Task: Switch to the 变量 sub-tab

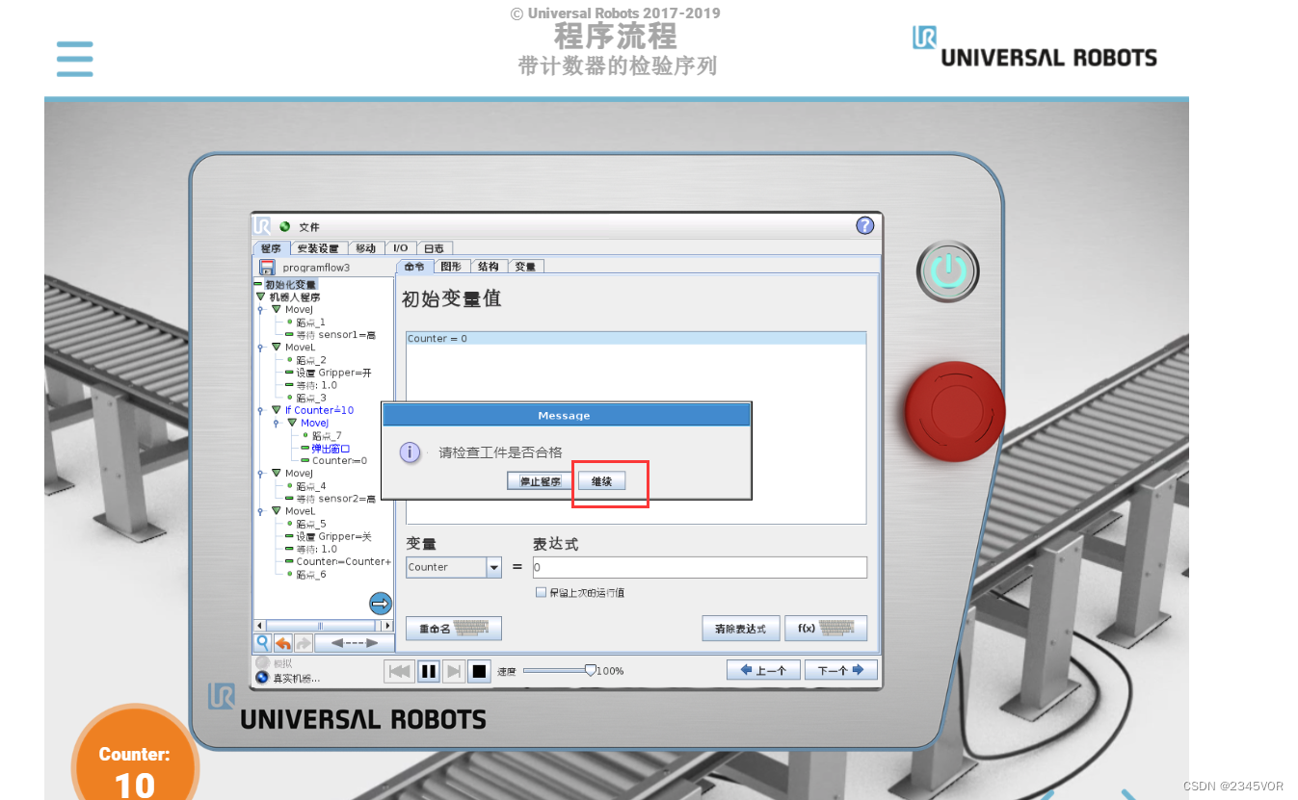Action: (525, 267)
